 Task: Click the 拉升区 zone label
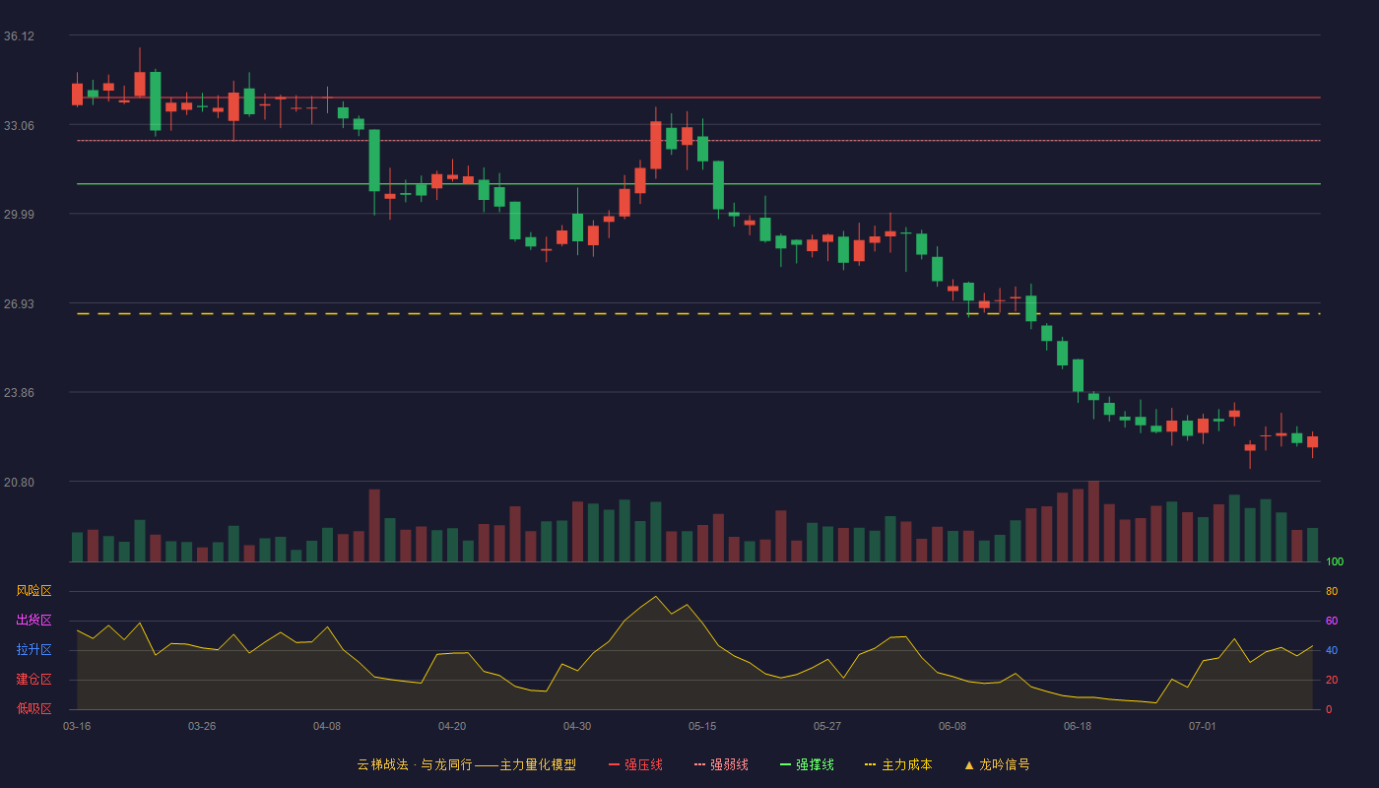coord(33,650)
